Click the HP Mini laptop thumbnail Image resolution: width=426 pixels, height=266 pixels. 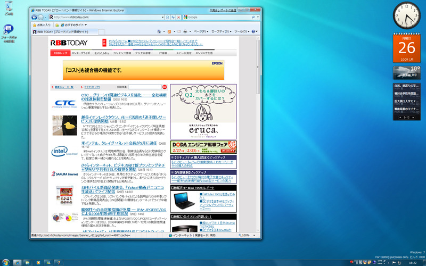[184, 201]
